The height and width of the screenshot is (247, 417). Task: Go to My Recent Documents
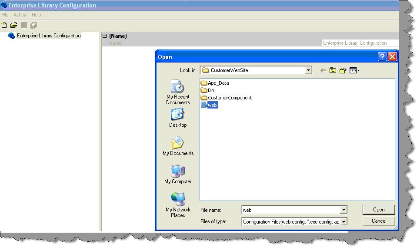178,92
